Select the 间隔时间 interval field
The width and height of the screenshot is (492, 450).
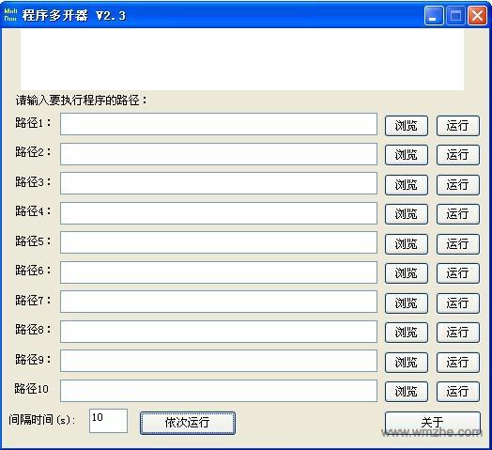click(108, 421)
